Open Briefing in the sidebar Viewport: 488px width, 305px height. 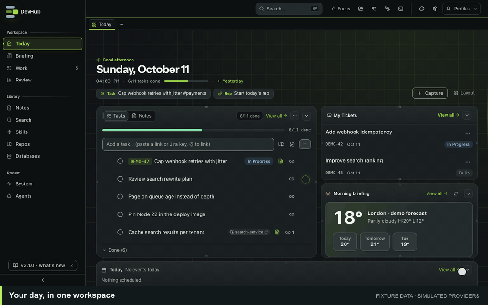(42, 56)
